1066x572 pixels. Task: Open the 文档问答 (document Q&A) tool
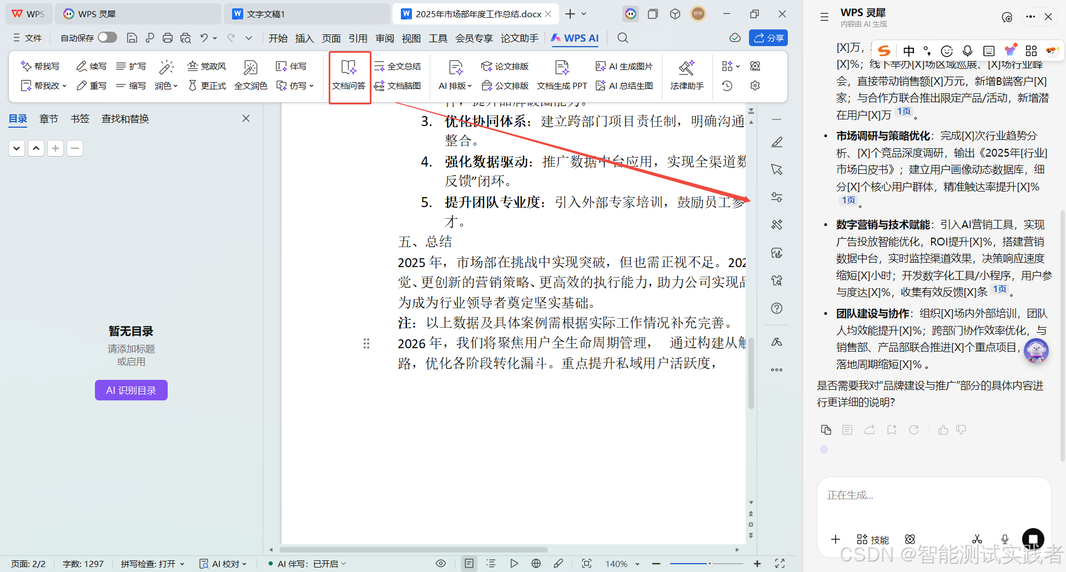click(349, 76)
